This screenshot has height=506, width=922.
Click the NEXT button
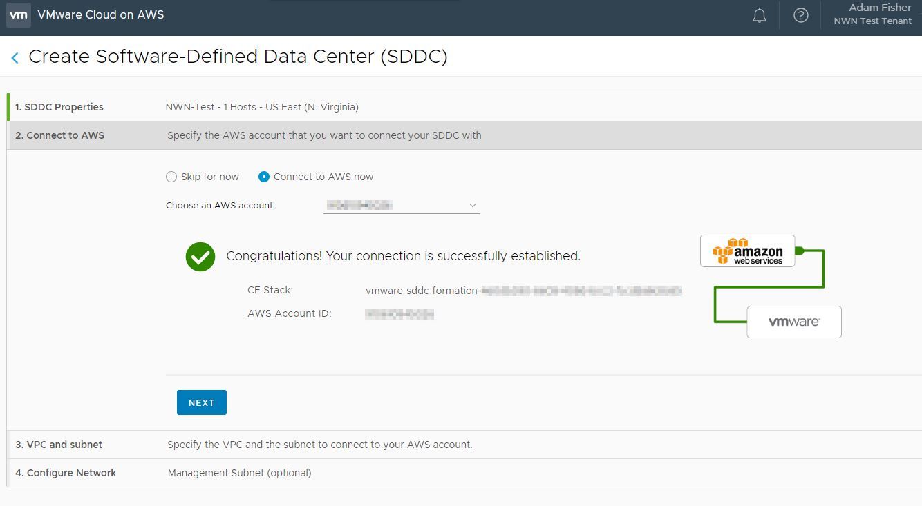202,402
